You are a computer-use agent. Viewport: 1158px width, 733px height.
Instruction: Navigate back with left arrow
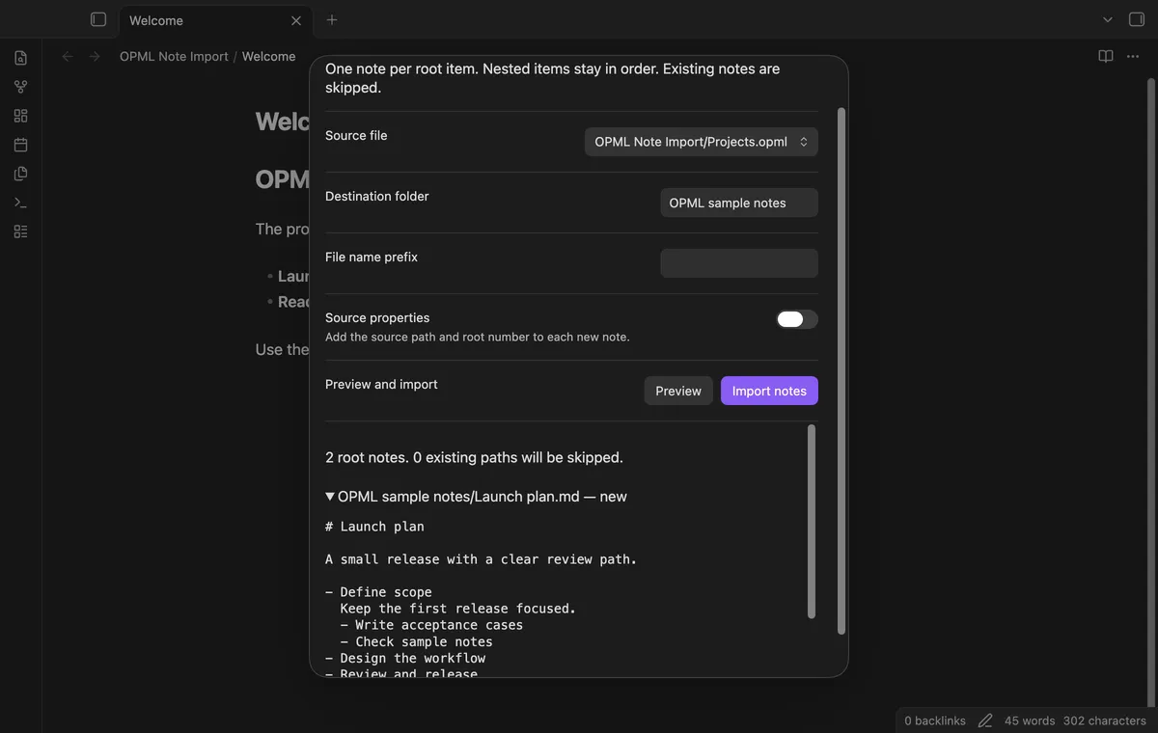pos(68,57)
